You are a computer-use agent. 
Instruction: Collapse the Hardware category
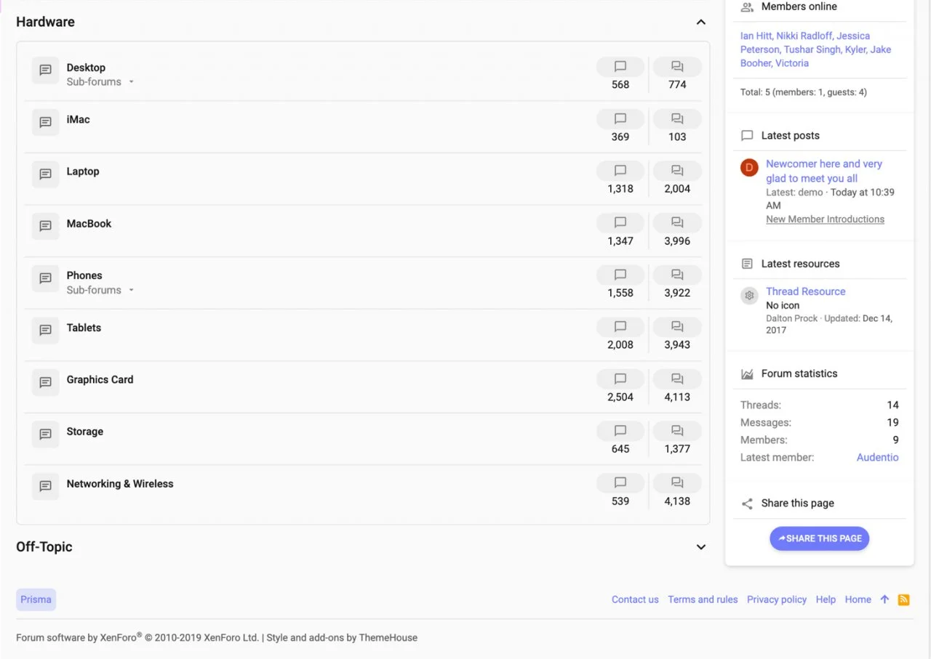700,23
